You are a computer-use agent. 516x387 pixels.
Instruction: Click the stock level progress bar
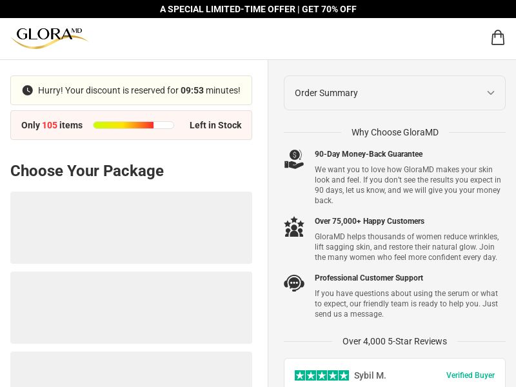point(134,125)
